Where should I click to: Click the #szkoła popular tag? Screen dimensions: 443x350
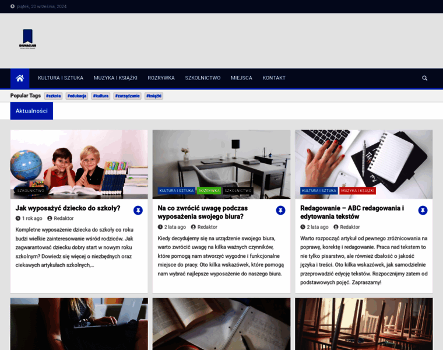point(54,96)
